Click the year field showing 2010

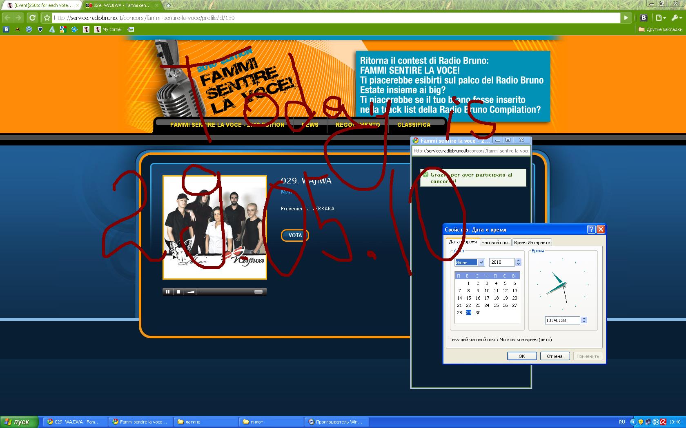502,262
